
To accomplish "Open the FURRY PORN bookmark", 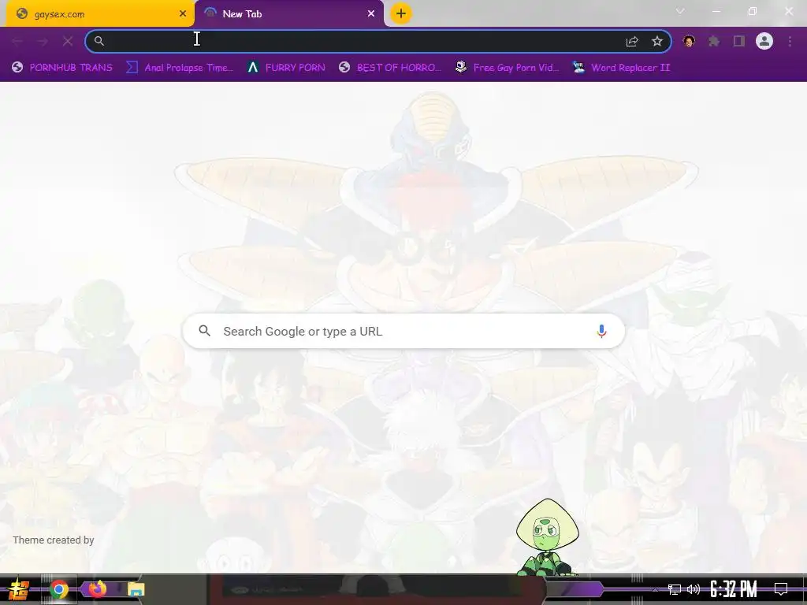I will [x=286, y=68].
